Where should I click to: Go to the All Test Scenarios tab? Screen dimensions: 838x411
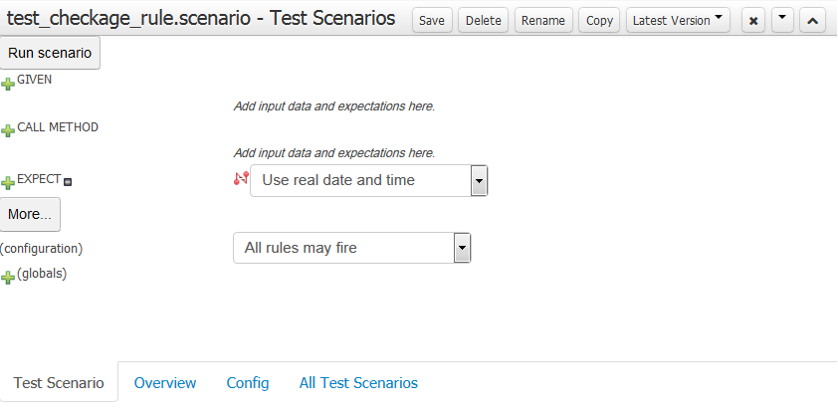[358, 383]
